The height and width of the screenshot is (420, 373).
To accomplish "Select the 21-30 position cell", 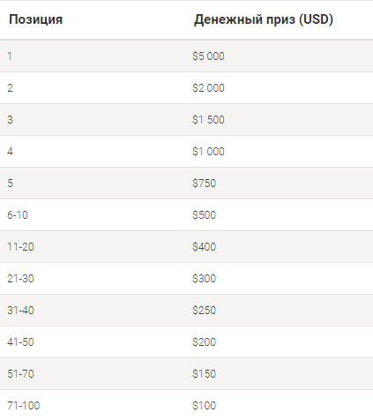I will [x=20, y=279].
